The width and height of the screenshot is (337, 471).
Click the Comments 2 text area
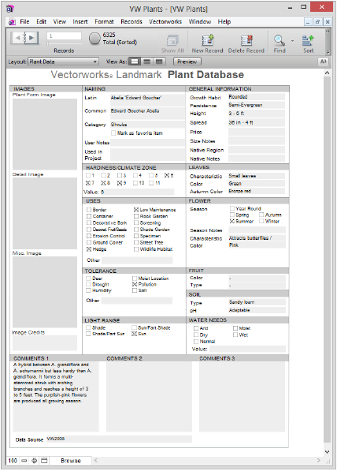pos(149,397)
